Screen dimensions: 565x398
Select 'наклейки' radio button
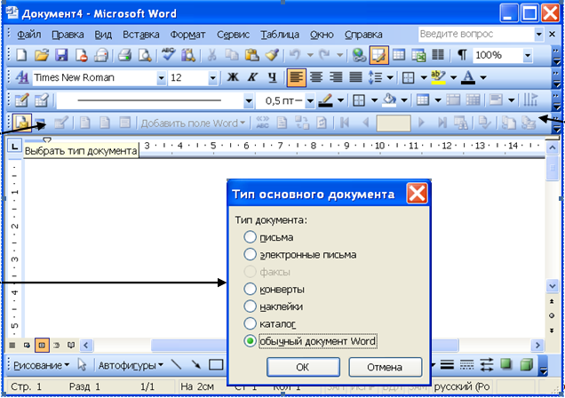pyautogui.click(x=251, y=306)
